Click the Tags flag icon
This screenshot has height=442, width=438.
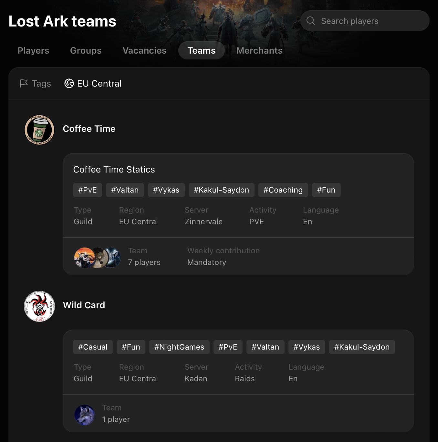click(24, 83)
